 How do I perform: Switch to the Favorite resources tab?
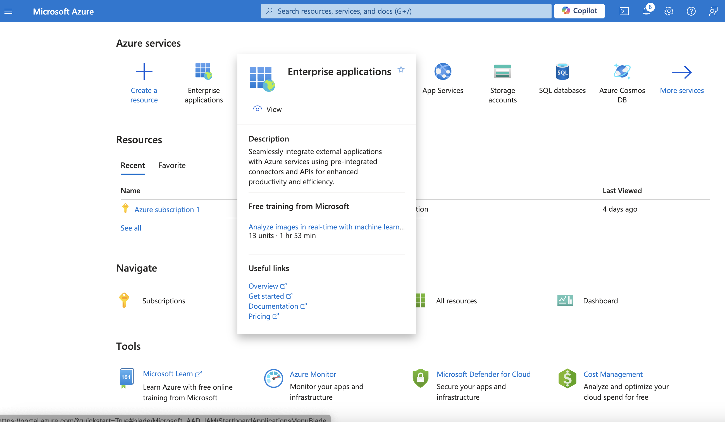pos(172,165)
